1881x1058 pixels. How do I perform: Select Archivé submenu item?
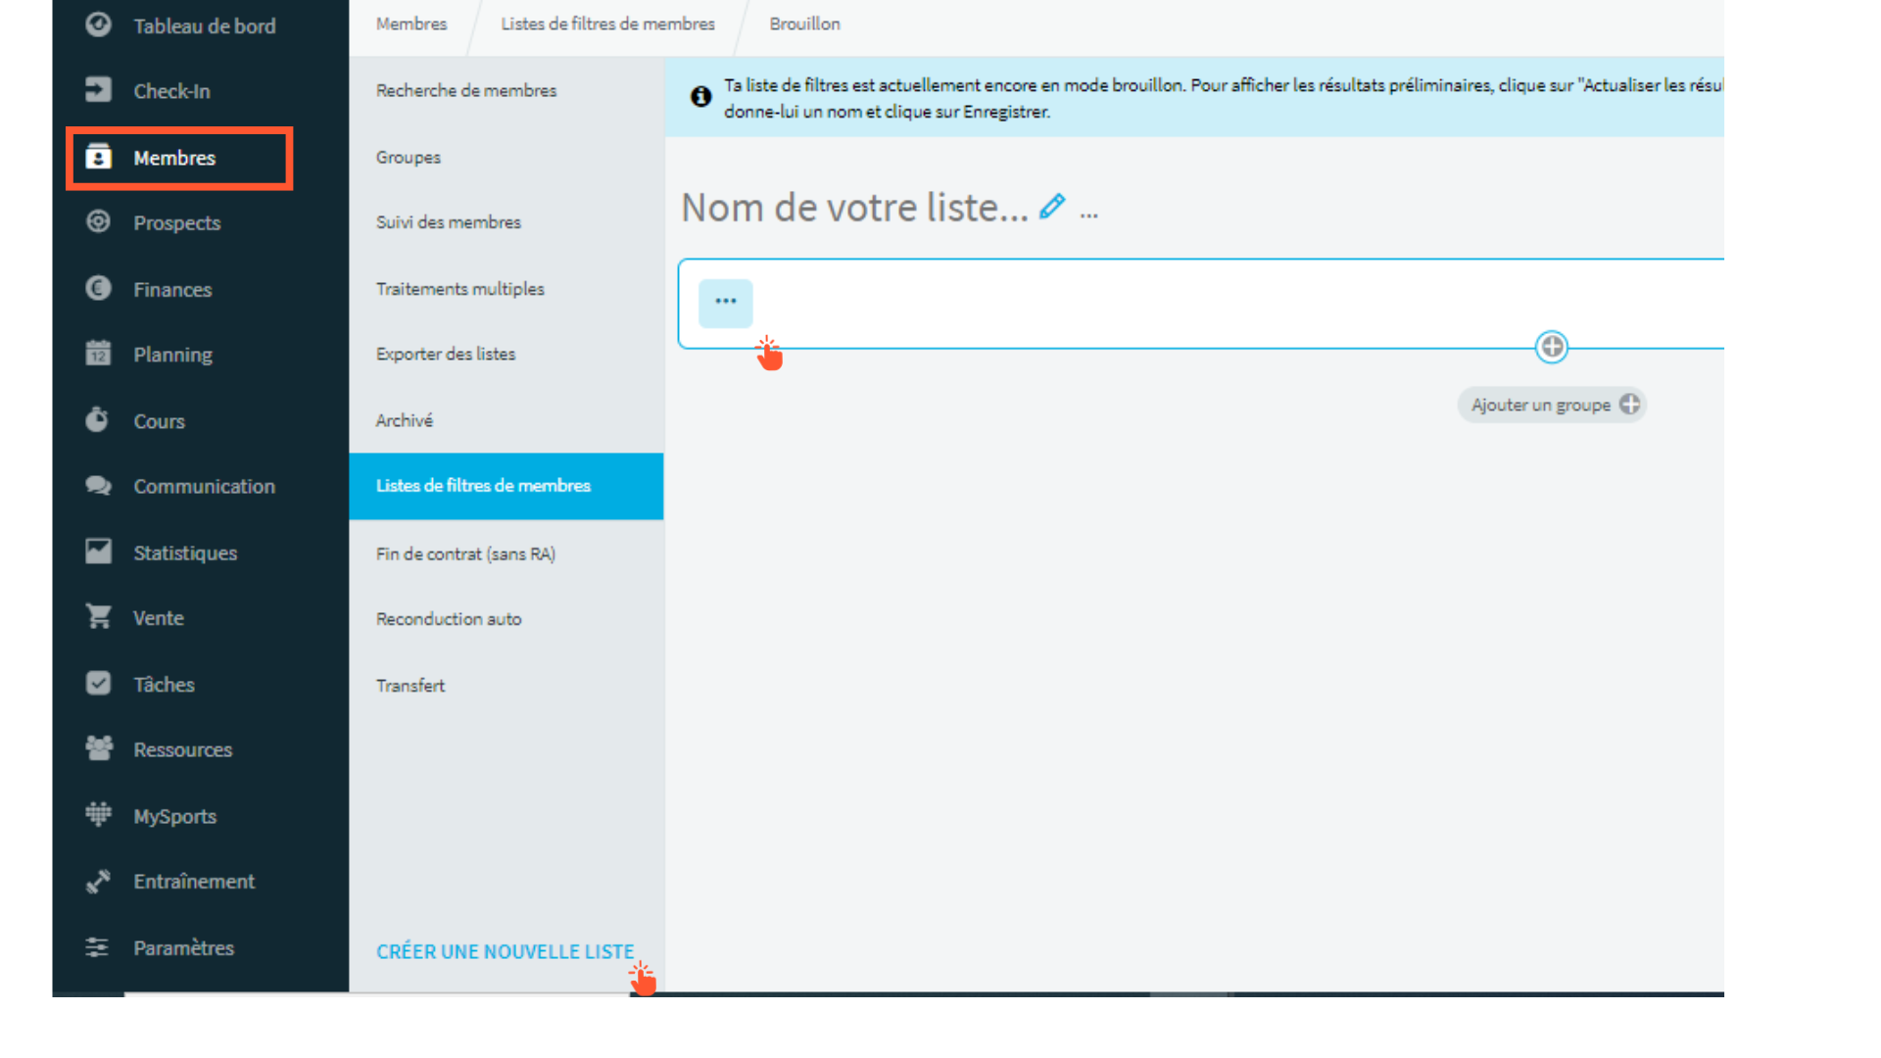506,420
